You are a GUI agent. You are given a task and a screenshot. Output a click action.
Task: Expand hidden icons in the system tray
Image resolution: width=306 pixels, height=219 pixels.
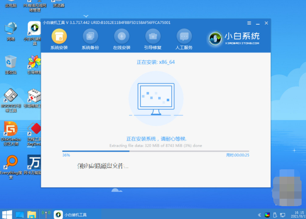[x=259, y=214]
